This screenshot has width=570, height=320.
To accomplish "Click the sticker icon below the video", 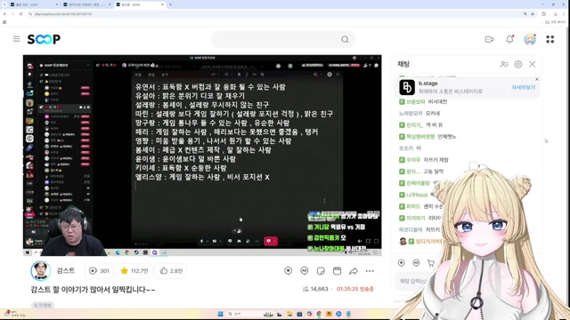I will point(321,270).
